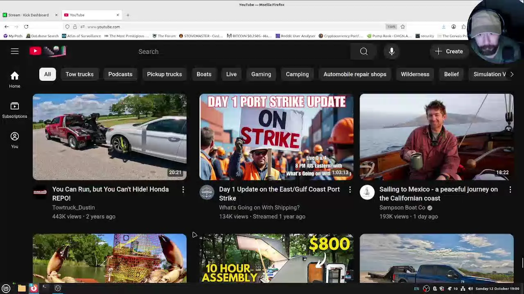
Task: Open options for the Honda REPO video
Action: (x=183, y=189)
